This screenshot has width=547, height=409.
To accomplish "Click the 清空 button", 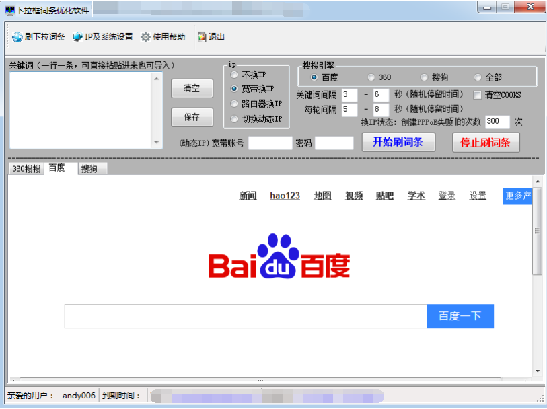I will (192, 88).
